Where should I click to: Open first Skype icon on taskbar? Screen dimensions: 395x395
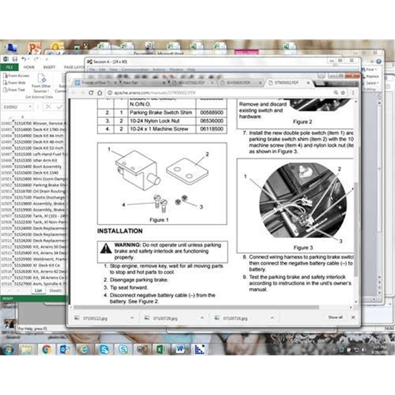pyautogui.click(x=104, y=350)
